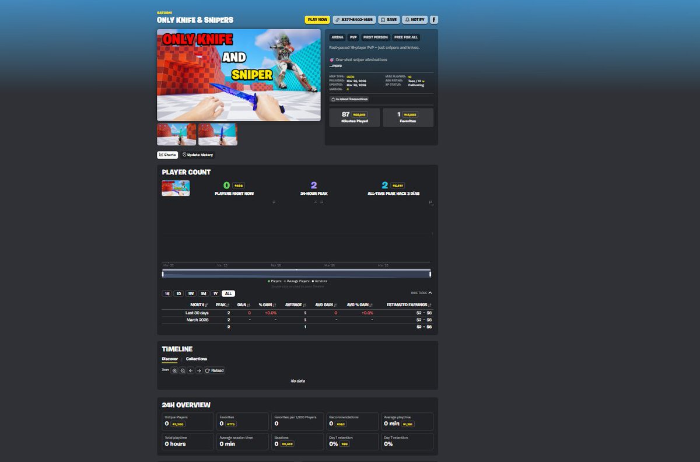Click the Favorites rank badge in the info panel
Image resolution: width=700 pixels, height=462 pixels.
point(409,114)
